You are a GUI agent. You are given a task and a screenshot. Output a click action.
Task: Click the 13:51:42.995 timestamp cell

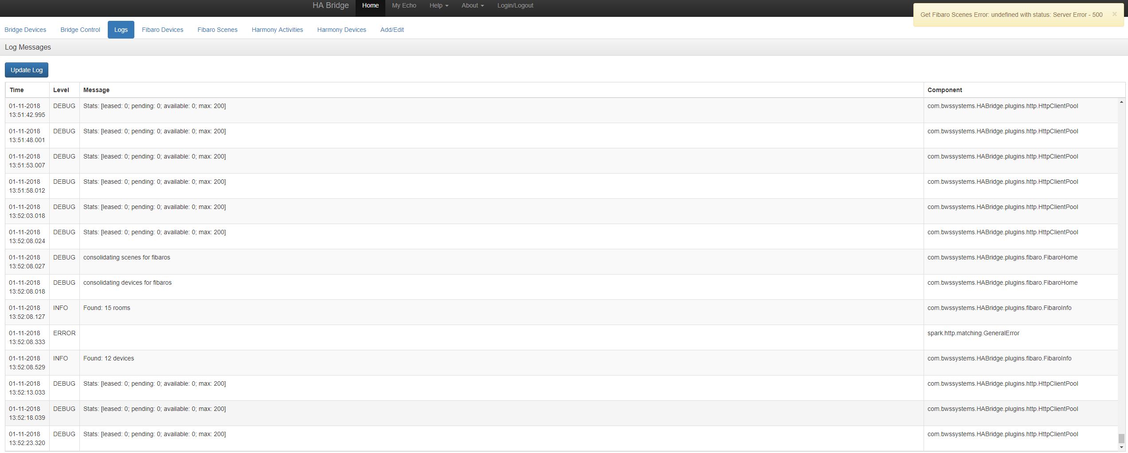coord(27,110)
